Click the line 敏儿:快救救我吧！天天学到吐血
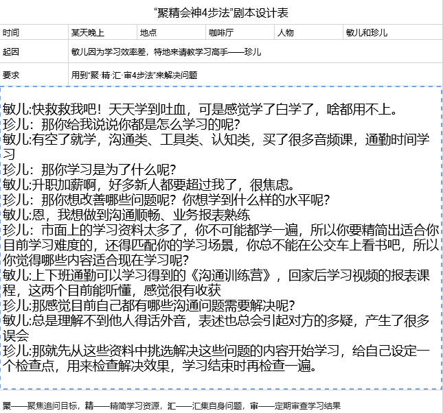This screenshot has height=413, width=443. pos(200,109)
